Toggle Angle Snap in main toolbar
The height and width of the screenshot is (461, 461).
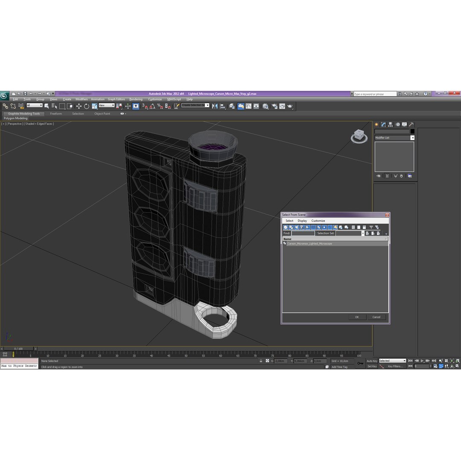(152, 106)
